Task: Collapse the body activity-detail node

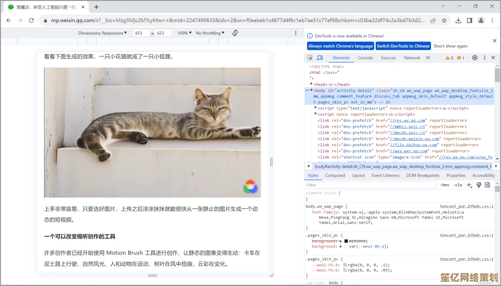Action: [311, 90]
